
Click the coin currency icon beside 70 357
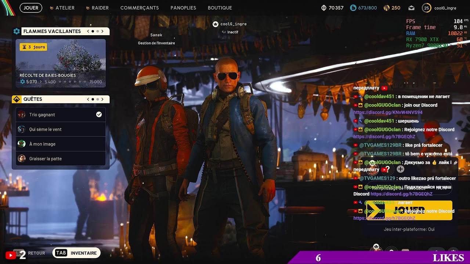(x=324, y=8)
